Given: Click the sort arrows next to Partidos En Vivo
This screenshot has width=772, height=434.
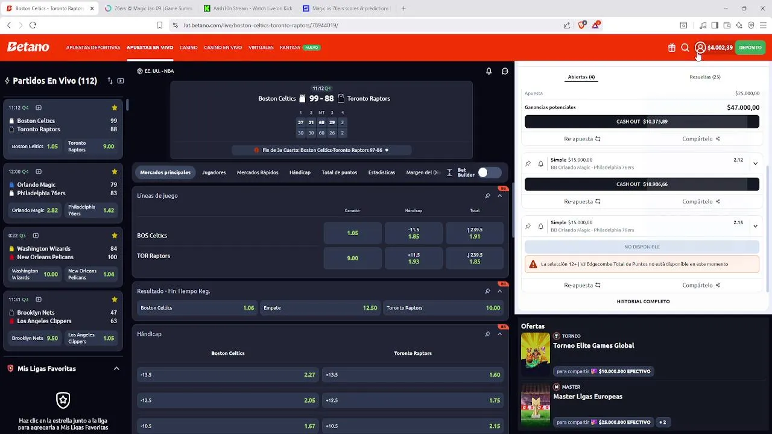Looking at the screenshot, I should (110, 81).
